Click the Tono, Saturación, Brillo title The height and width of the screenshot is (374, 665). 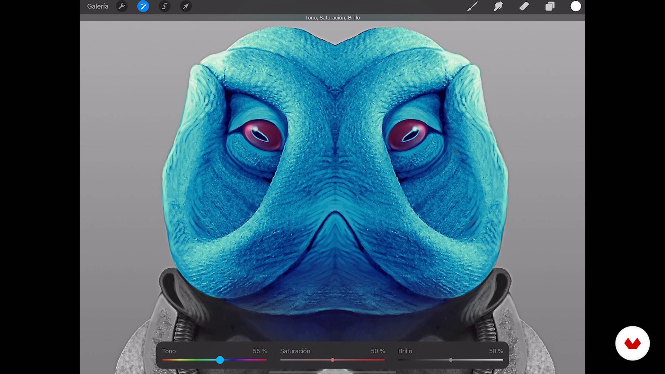coord(332,18)
